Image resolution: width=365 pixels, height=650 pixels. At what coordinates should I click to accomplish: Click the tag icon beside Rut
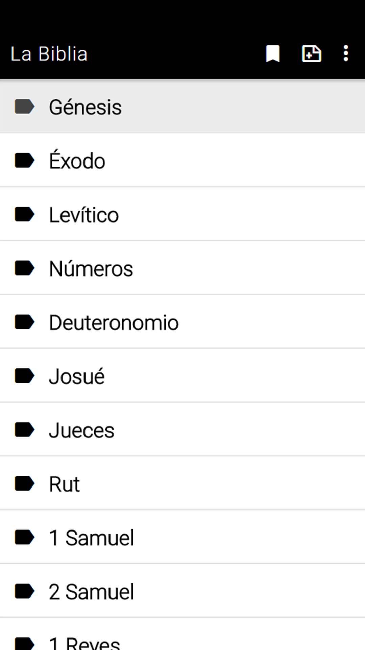point(24,483)
